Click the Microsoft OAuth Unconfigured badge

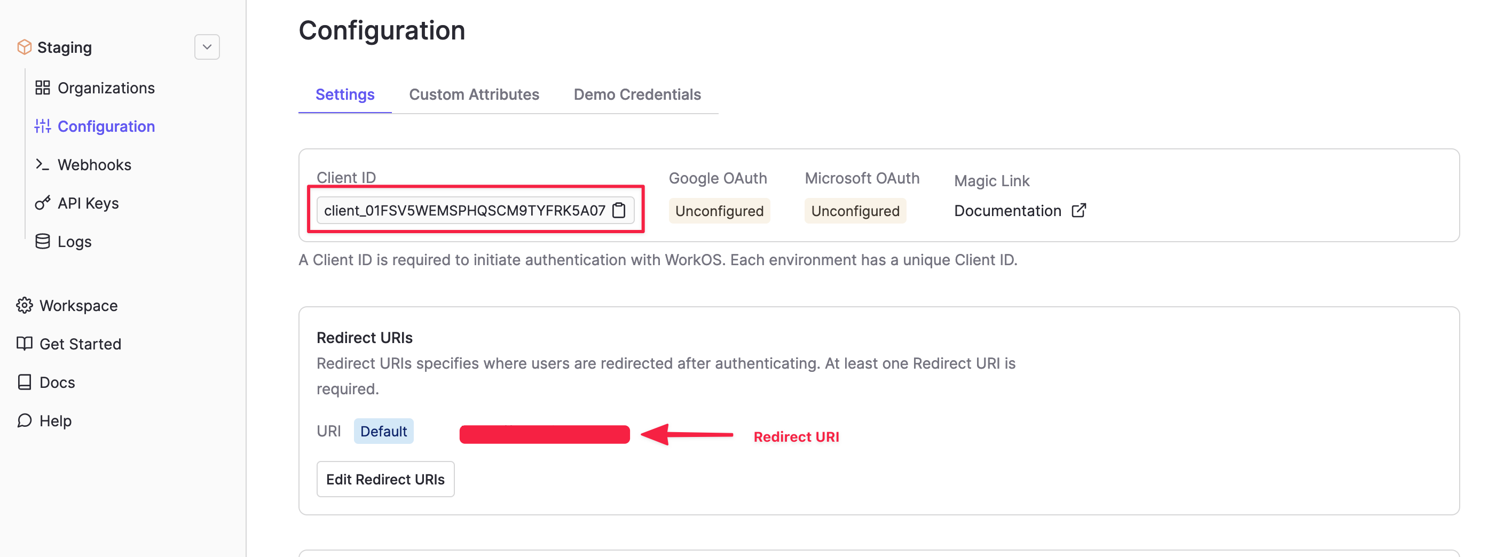tap(855, 211)
